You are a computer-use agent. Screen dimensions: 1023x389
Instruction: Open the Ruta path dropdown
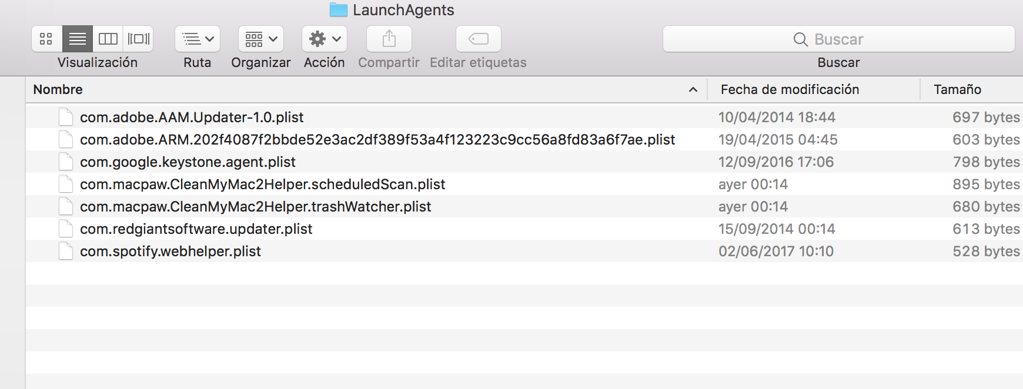point(198,39)
